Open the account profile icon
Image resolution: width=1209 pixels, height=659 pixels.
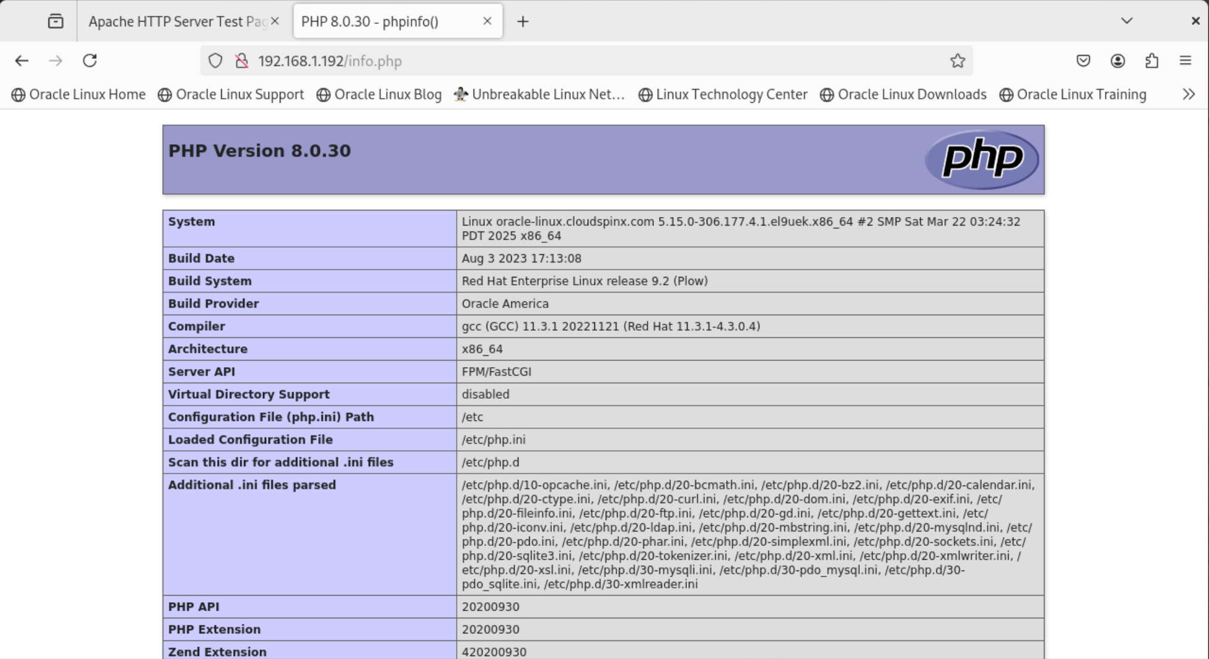(x=1118, y=60)
